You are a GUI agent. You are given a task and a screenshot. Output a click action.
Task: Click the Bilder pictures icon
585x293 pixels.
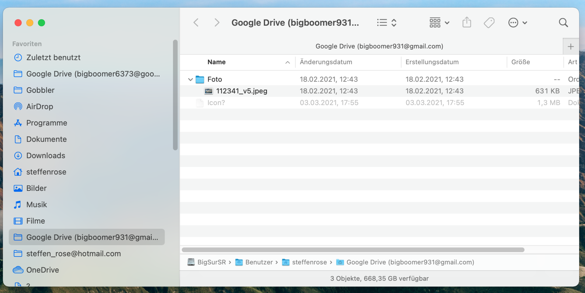coord(18,188)
